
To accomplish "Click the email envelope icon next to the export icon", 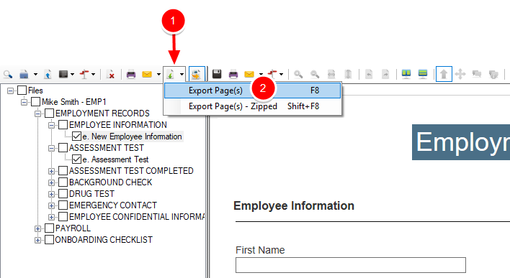I will (x=147, y=74).
